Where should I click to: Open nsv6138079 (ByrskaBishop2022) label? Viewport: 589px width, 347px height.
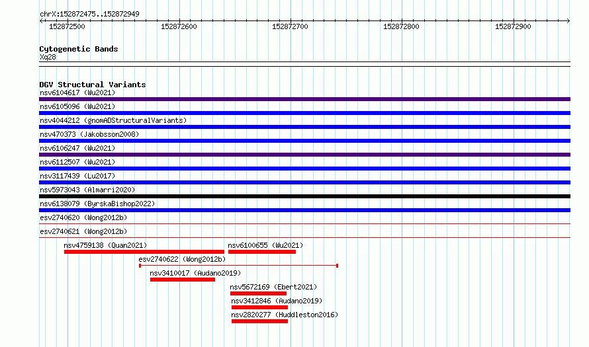97,204
